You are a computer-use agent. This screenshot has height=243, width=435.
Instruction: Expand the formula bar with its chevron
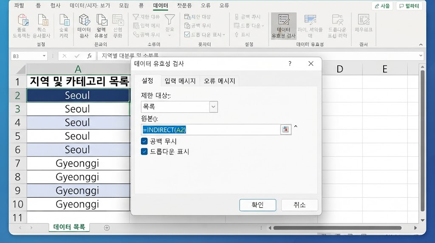point(421,56)
